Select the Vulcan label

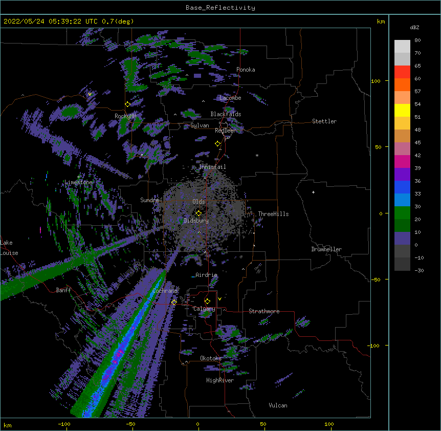278,405
